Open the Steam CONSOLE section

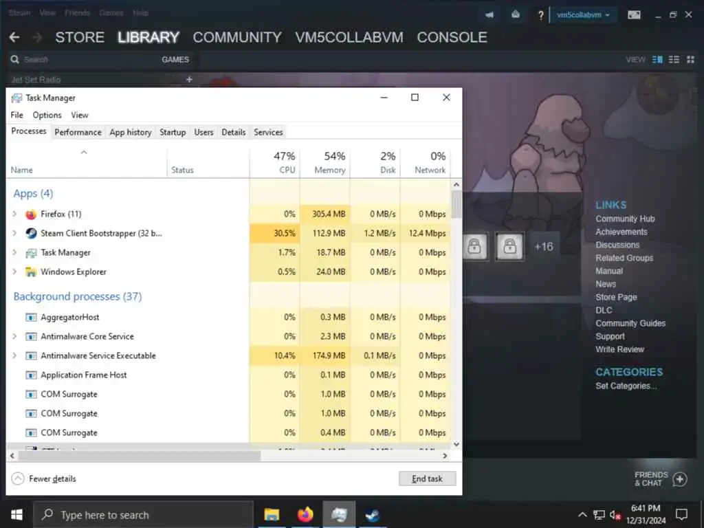(452, 37)
